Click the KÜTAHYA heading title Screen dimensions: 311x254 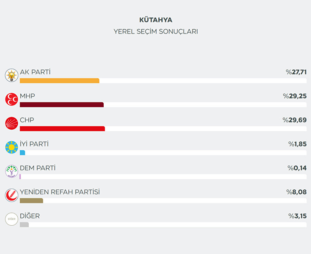155,20
